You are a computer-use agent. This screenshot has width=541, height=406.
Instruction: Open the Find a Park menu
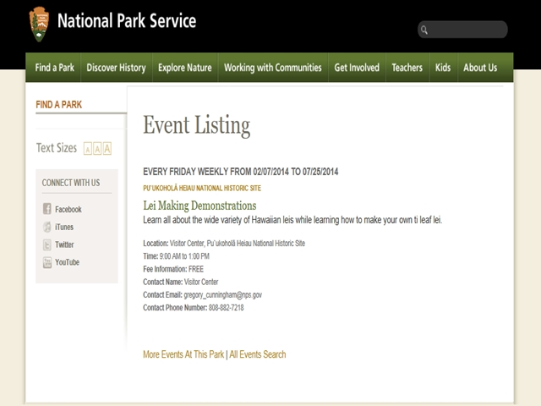pyautogui.click(x=54, y=68)
